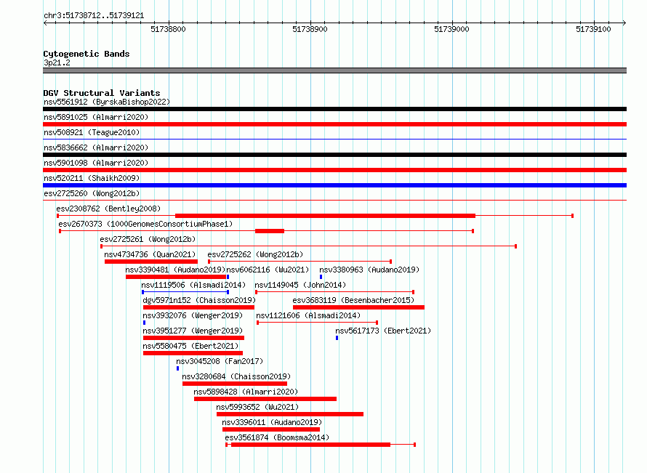647x473 pixels.
Task: Click the red nsv5891025 variant bar
Action: pos(334,124)
